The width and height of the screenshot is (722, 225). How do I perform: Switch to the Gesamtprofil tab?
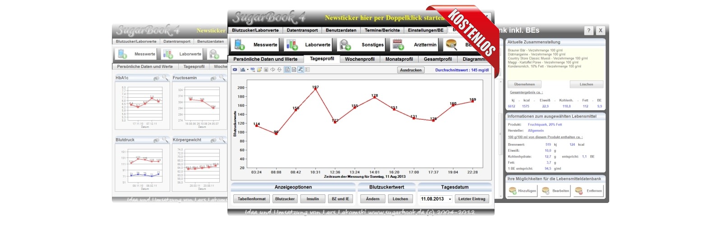pyautogui.click(x=438, y=59)
